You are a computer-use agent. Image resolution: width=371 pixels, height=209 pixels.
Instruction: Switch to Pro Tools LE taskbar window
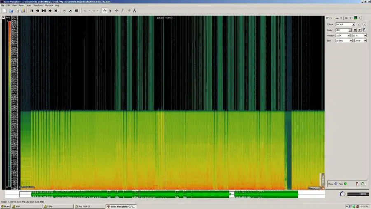90,207
